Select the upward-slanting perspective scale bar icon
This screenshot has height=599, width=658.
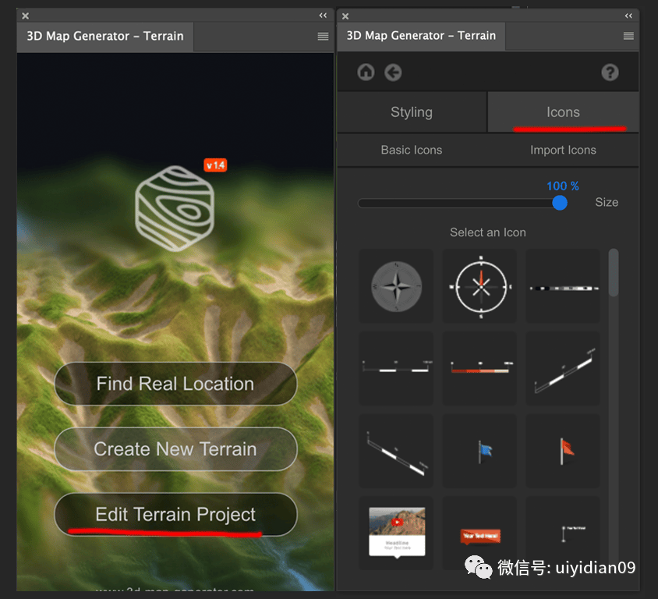coord(563,368)
